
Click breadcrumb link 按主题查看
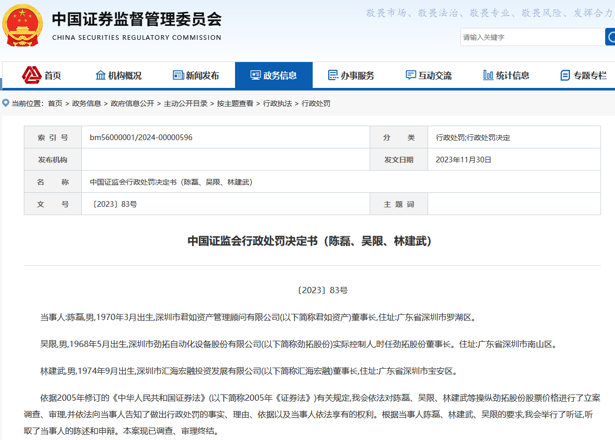(236, 103)
